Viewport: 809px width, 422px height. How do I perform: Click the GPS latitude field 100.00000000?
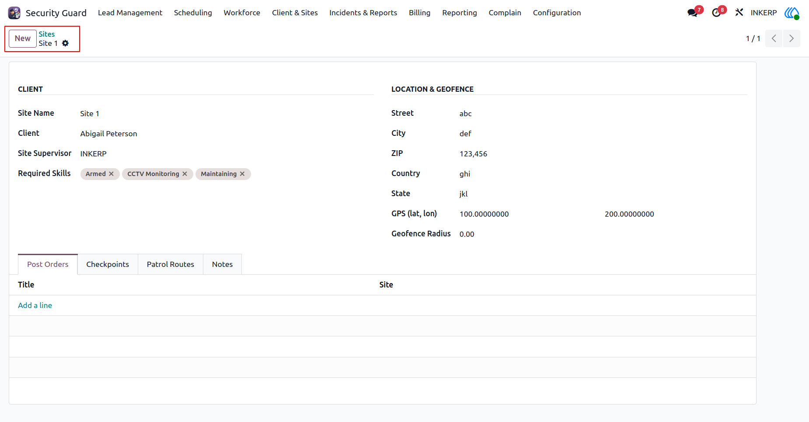coord(530,214)
